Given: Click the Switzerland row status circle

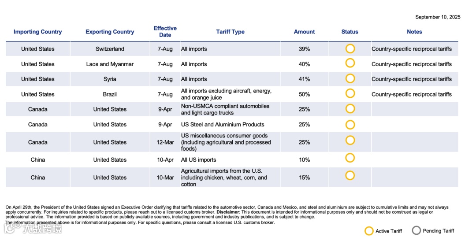Looking at the screenshot, I should point(350,48).
